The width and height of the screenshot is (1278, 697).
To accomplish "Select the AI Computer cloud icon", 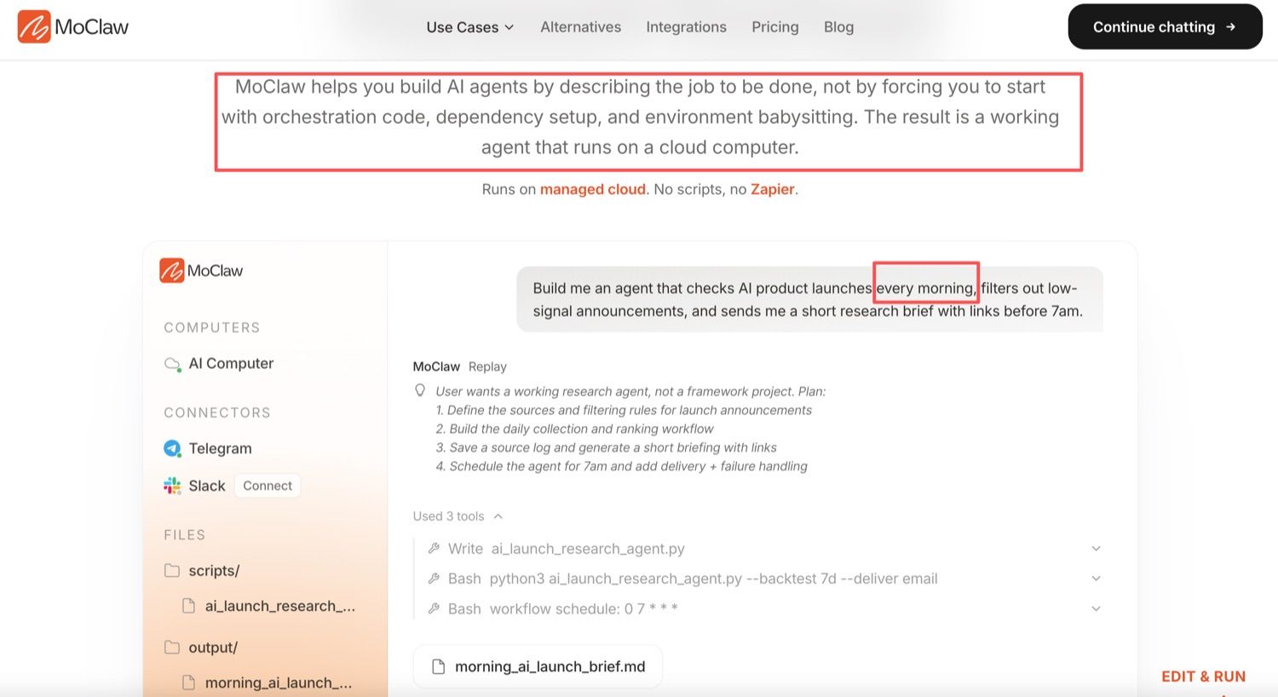I will tap(172, 364).
